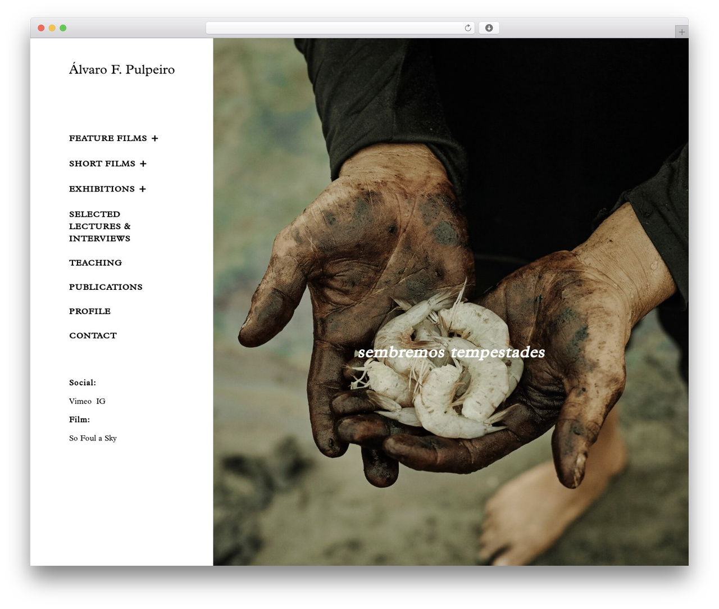Viewport: 719px width, 609px height.
Task: Go to the Contact page
Action: 93,335
